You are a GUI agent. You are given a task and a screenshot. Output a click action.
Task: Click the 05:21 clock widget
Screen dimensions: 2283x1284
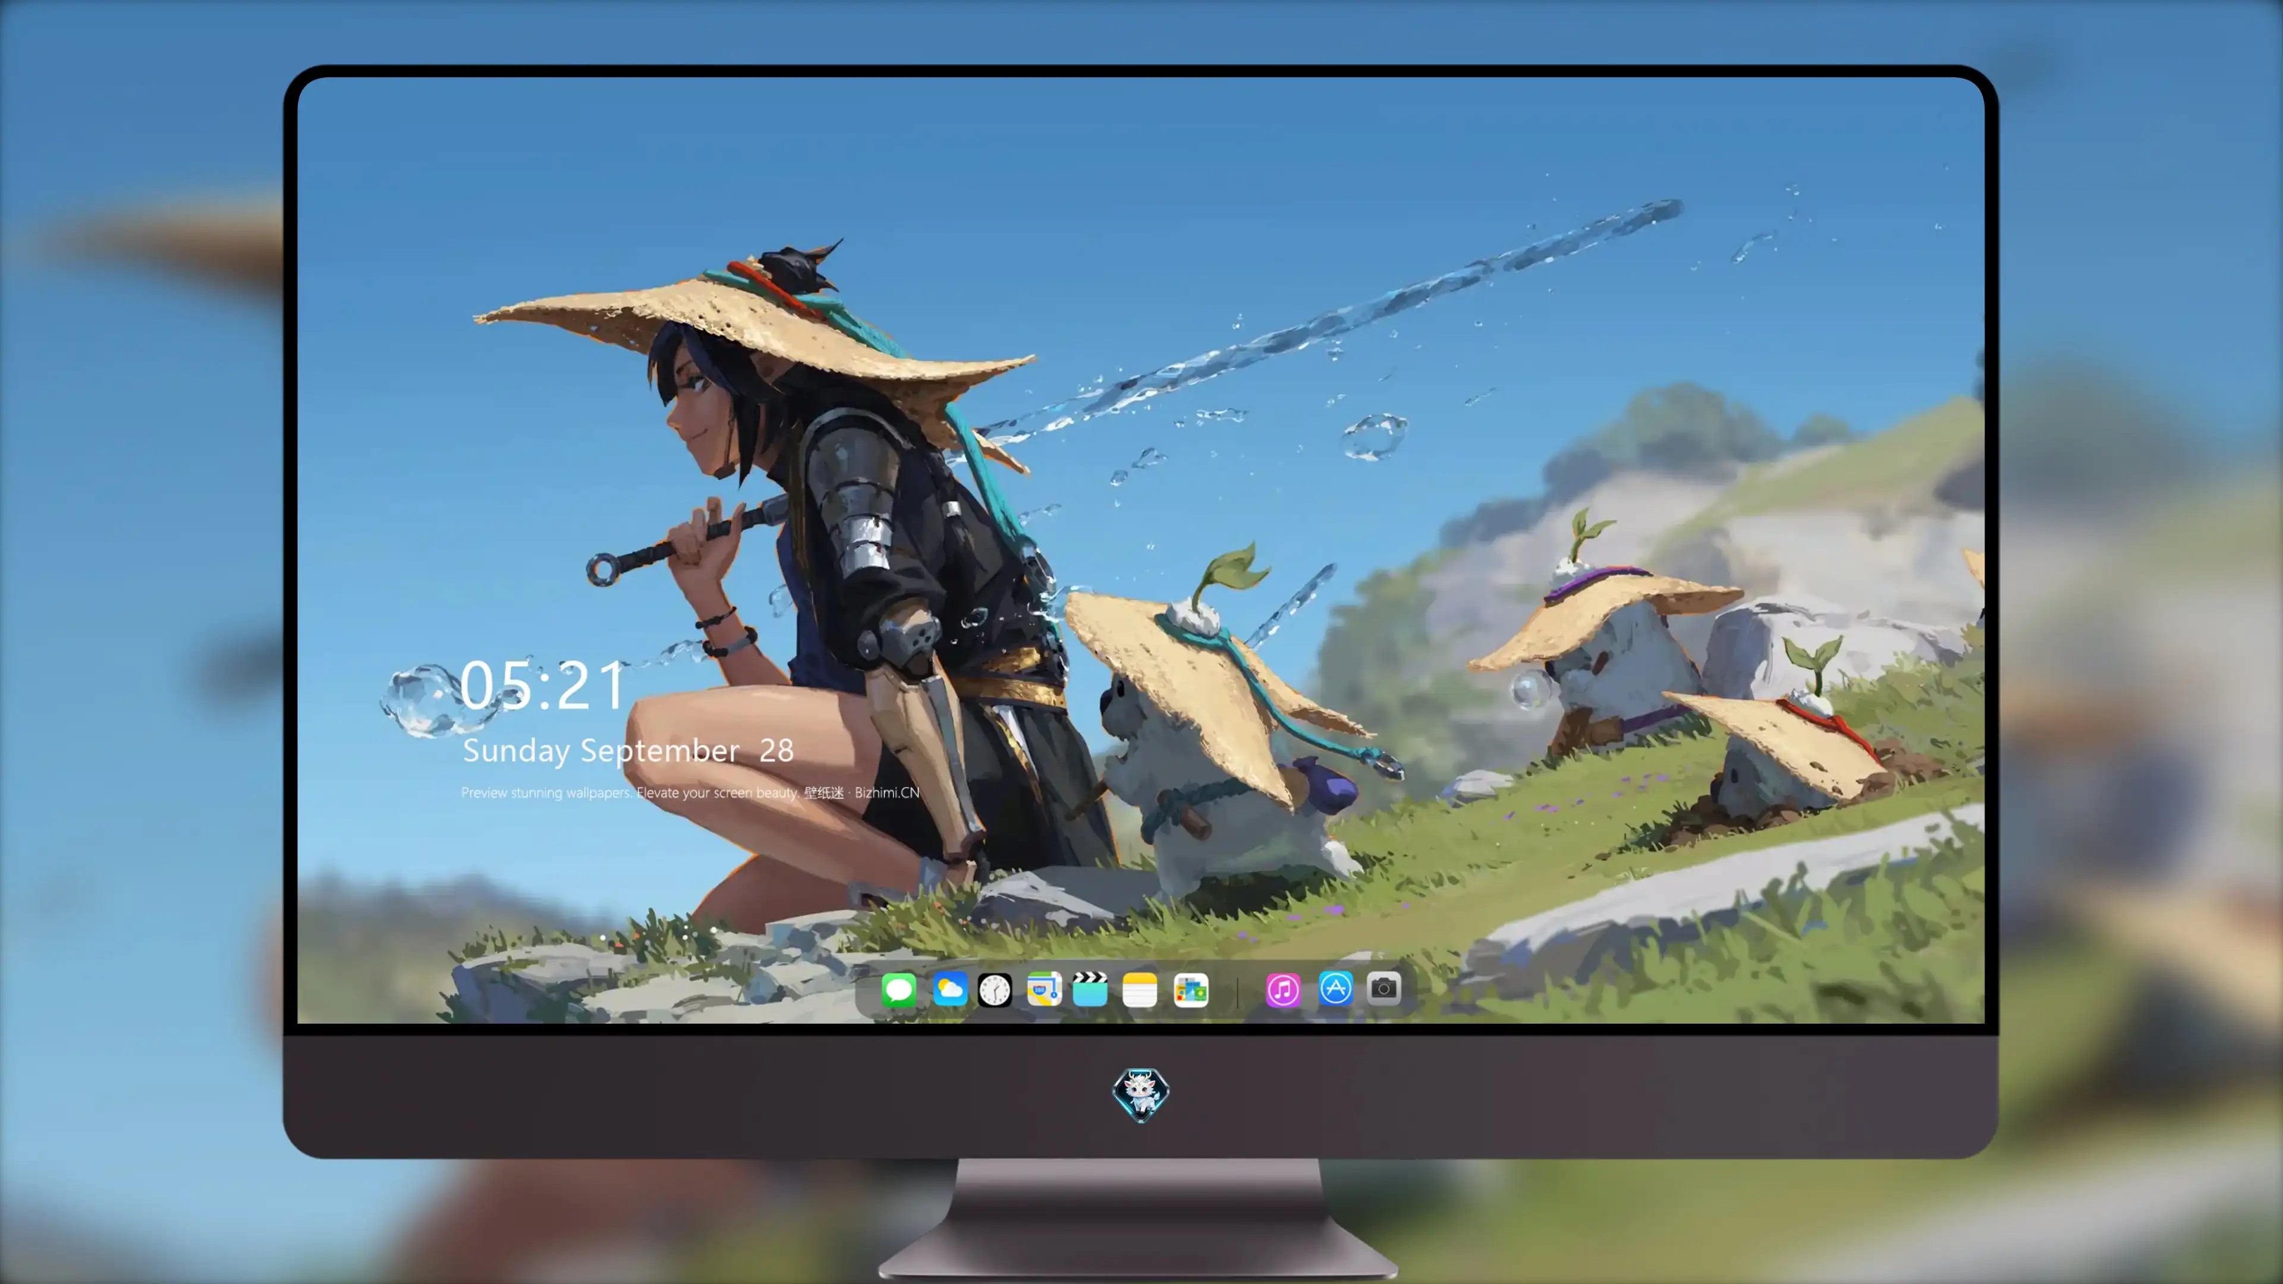tap(542, 685)
